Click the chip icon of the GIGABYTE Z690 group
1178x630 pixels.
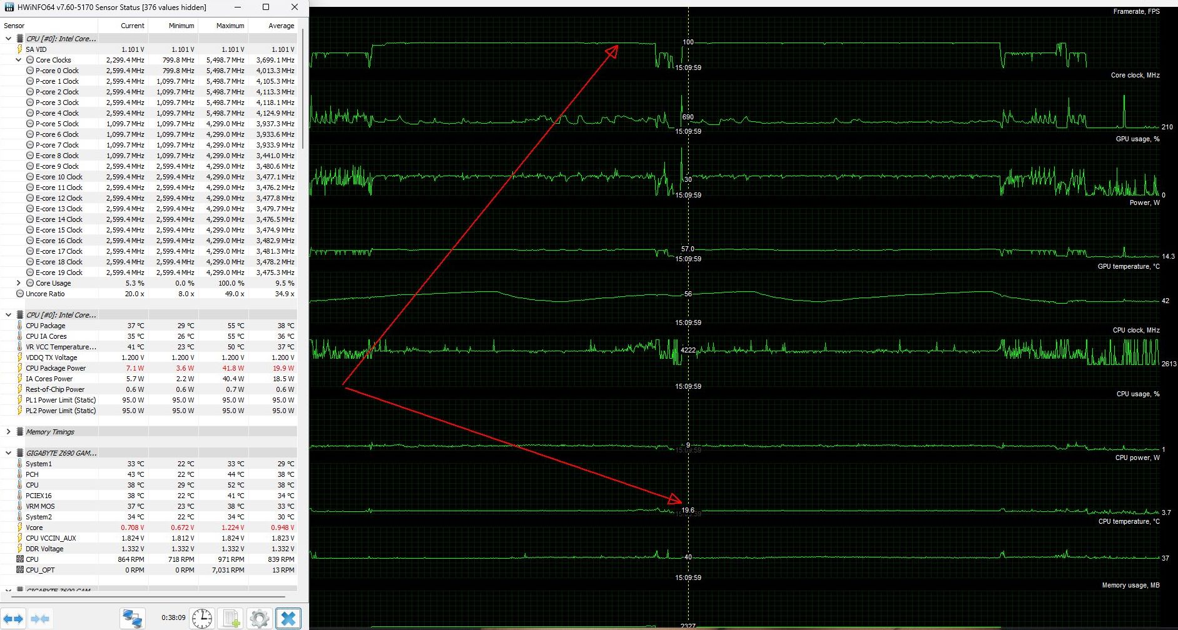(20, 453)
